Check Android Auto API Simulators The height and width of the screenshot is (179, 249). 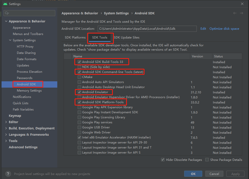click(x=79, y=82)
